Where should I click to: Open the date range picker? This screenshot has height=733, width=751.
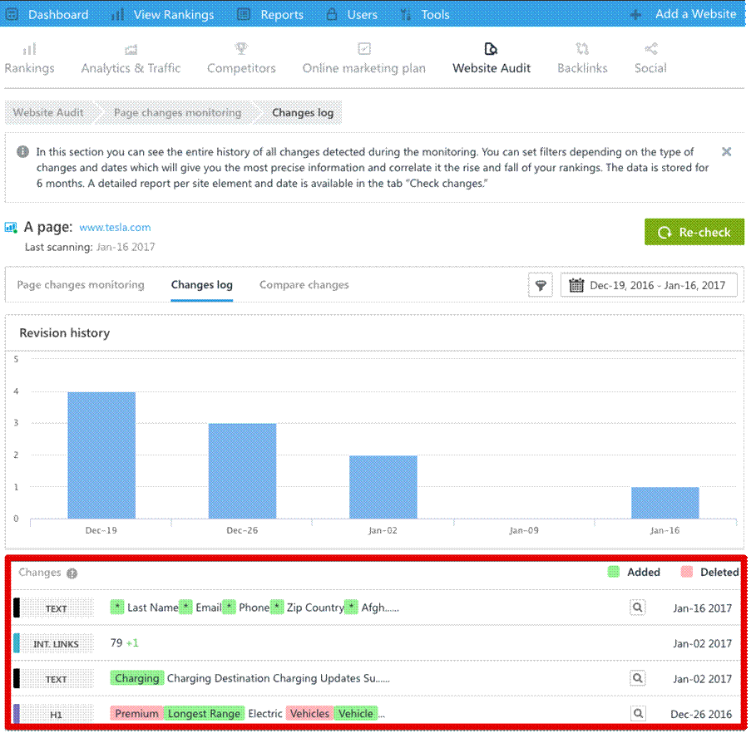tap(649, 286)
